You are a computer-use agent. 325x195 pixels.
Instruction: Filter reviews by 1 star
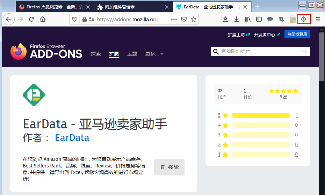point(223,155)
